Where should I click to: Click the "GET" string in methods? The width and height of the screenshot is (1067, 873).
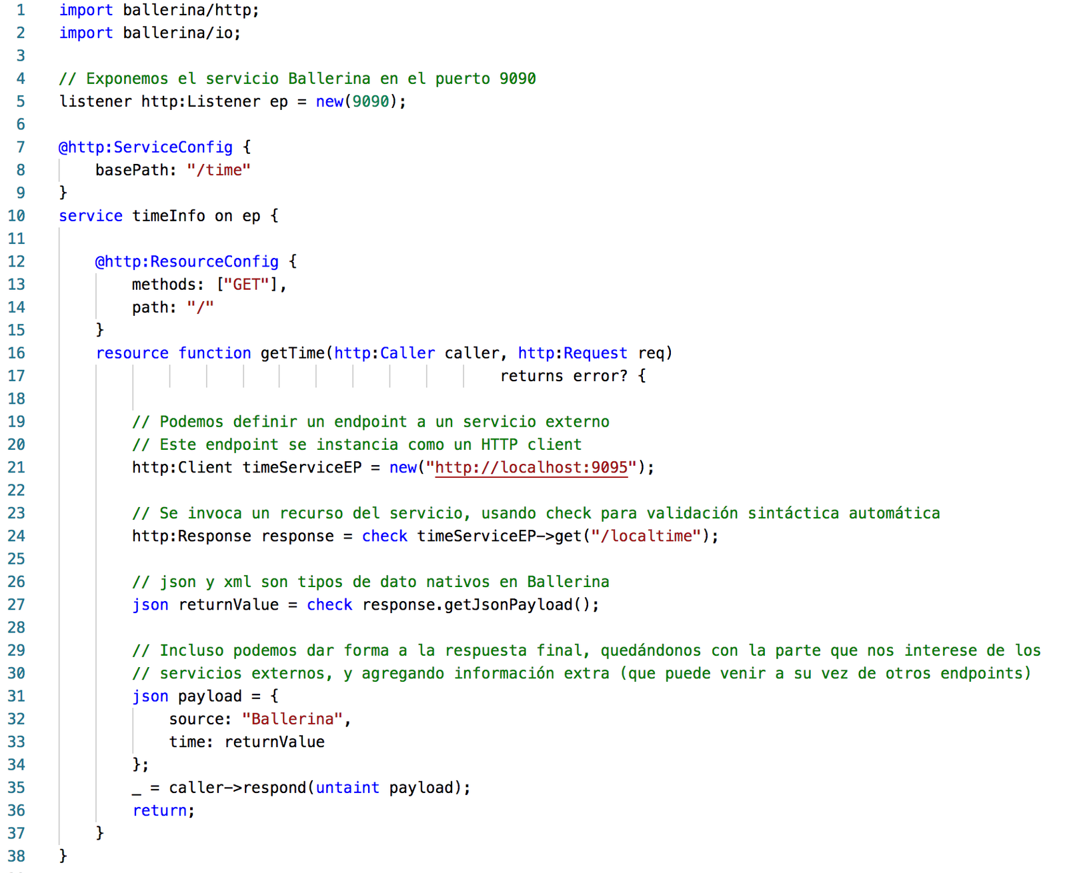246,285
